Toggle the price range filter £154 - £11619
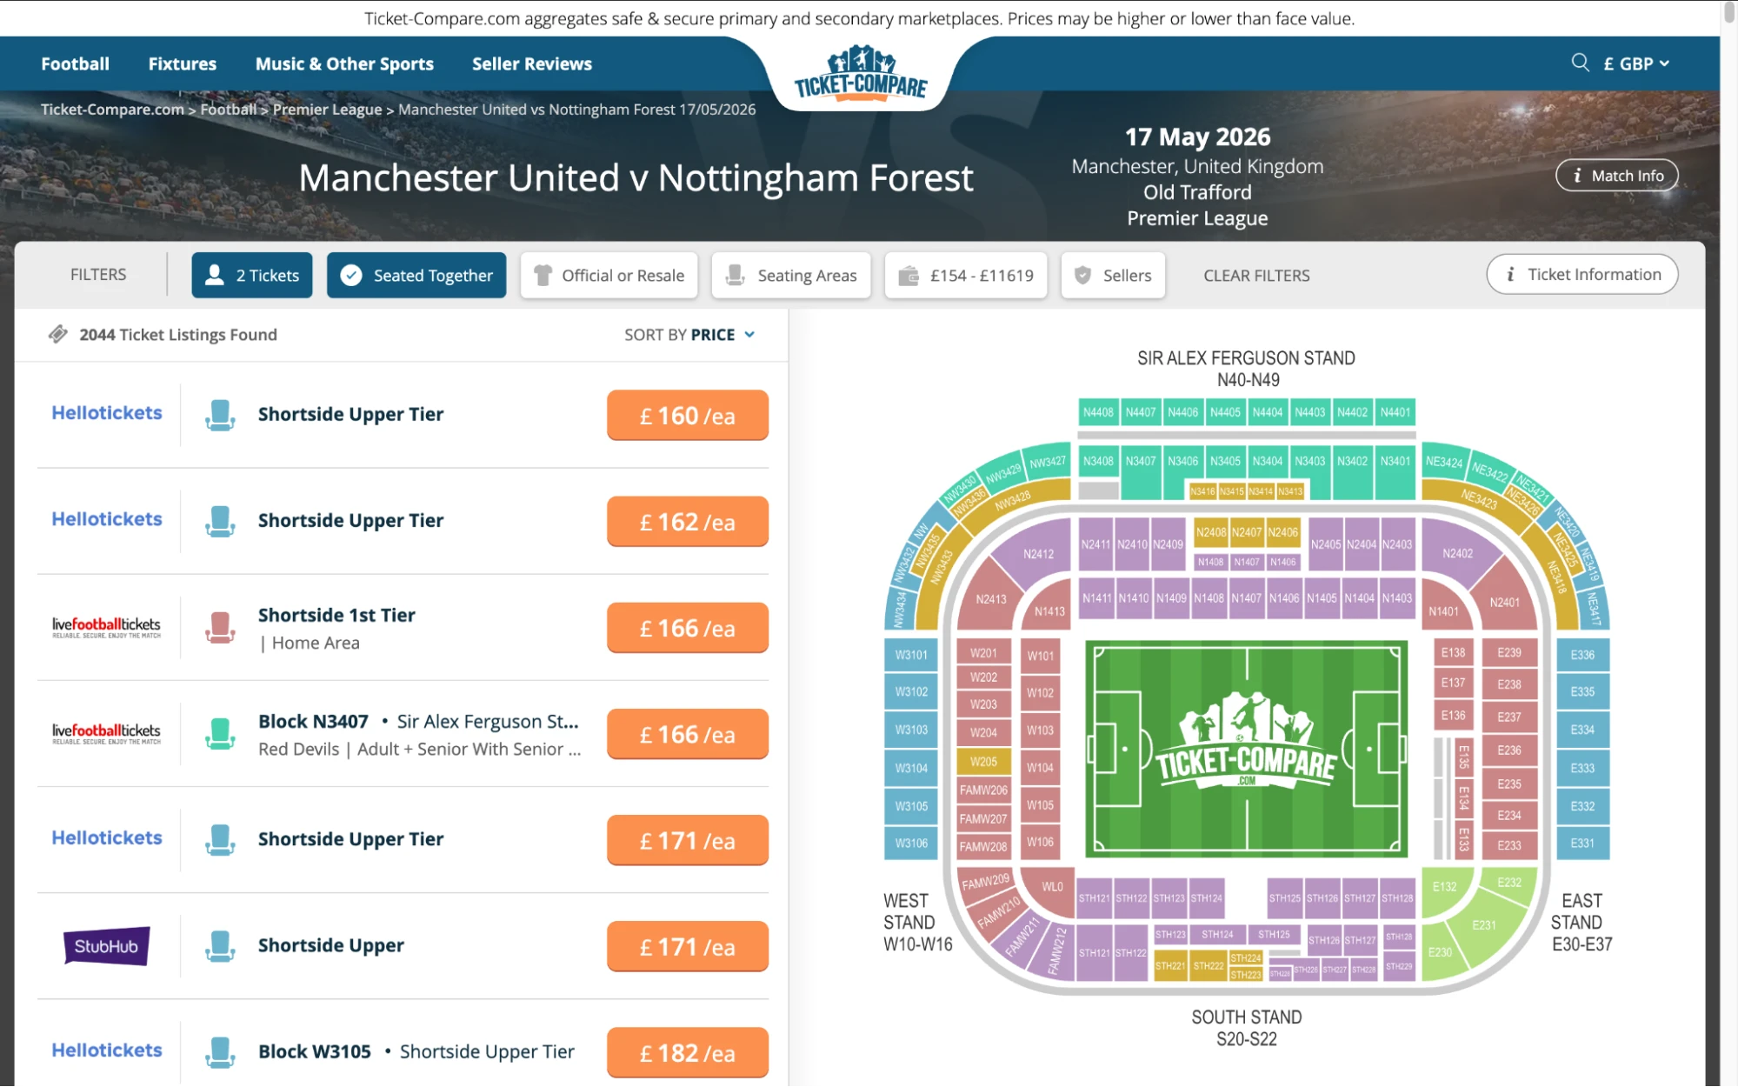1738x1087 pixels. click(x=965, y=275)
